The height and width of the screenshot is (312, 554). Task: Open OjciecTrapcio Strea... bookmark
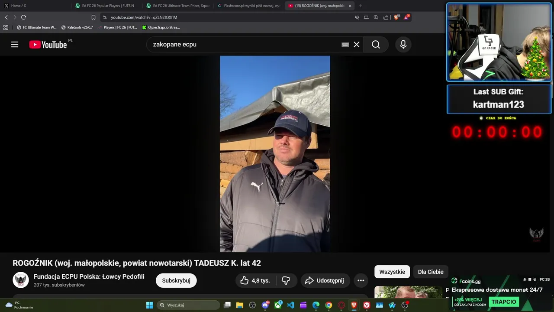pos(161,27)
